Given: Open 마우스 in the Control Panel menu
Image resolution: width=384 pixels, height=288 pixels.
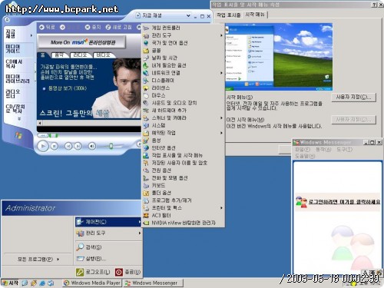Looking at the screenshot, I should [184, 95].
